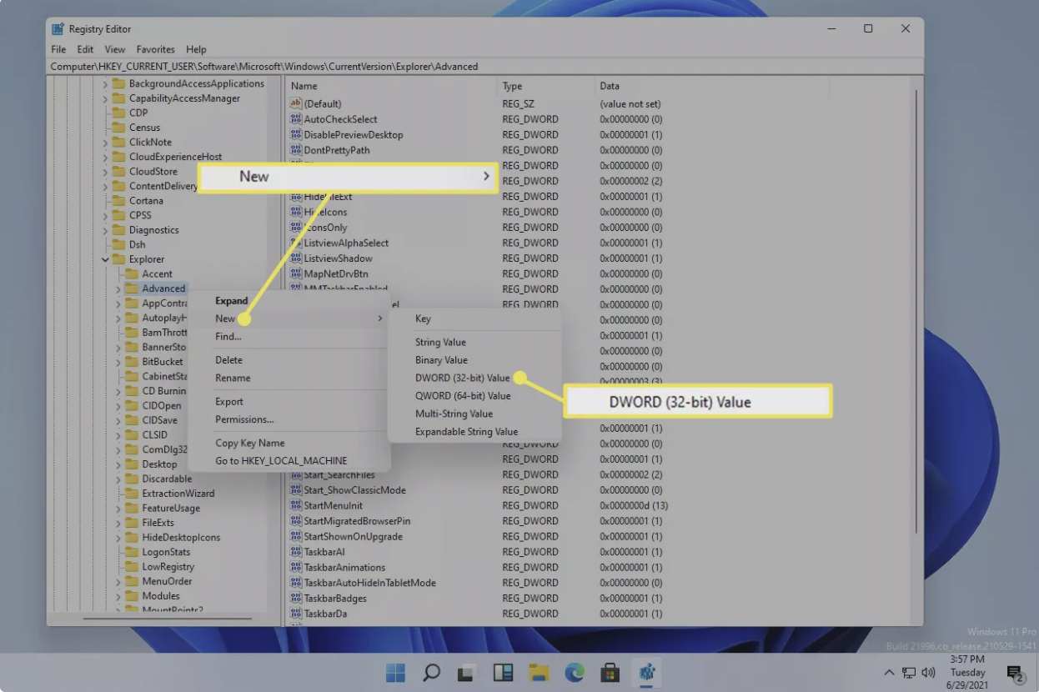
Task: Click the (Default) string value icon
Action: click(x=295, y=104)
